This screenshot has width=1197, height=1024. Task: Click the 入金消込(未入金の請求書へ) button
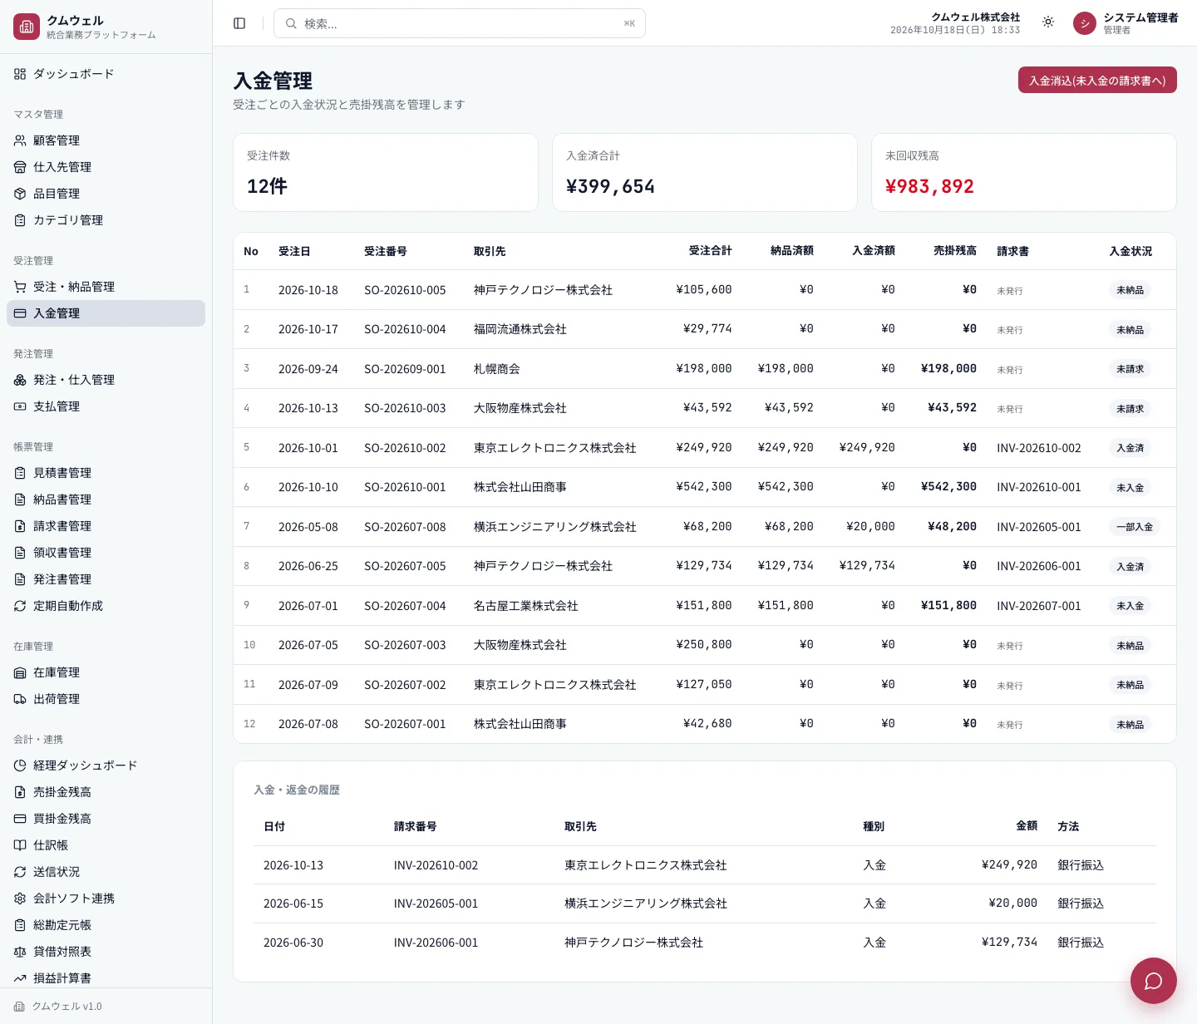coord(1097,80)
